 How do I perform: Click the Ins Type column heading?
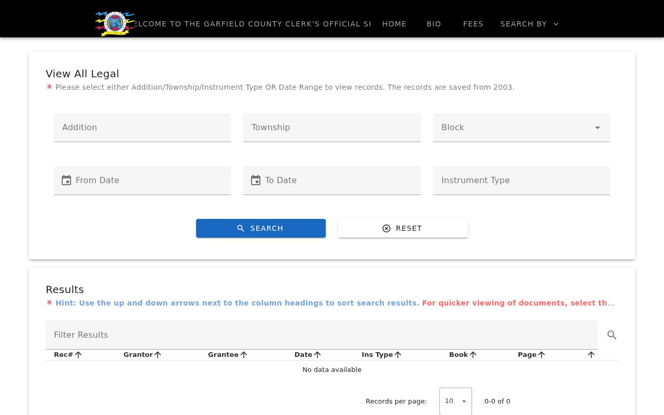click(x=377, y=355)
